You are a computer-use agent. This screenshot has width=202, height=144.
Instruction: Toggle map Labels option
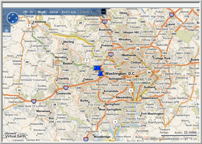click(85, 12)
